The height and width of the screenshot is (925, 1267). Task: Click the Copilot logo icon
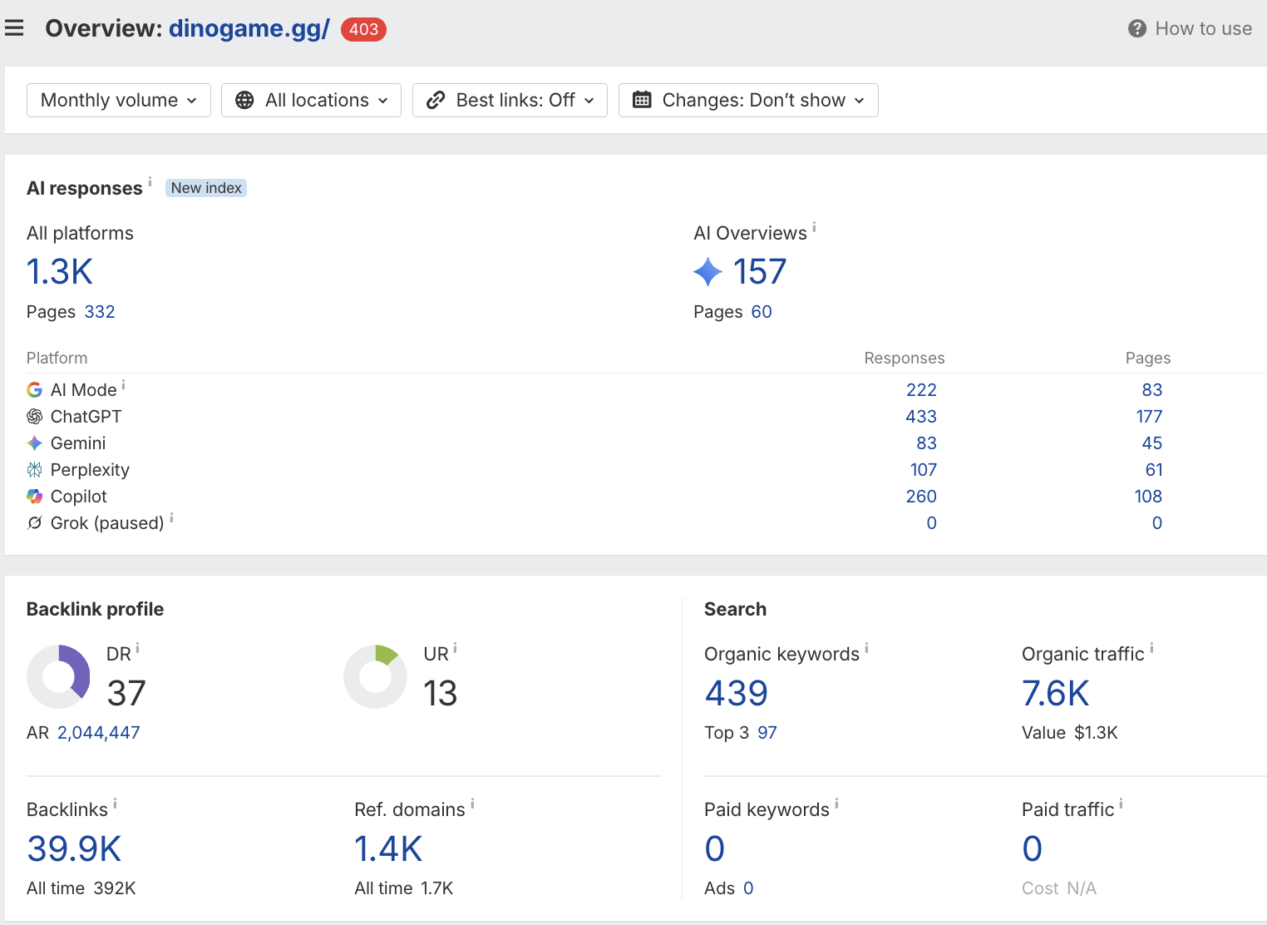tap(34, 497)
